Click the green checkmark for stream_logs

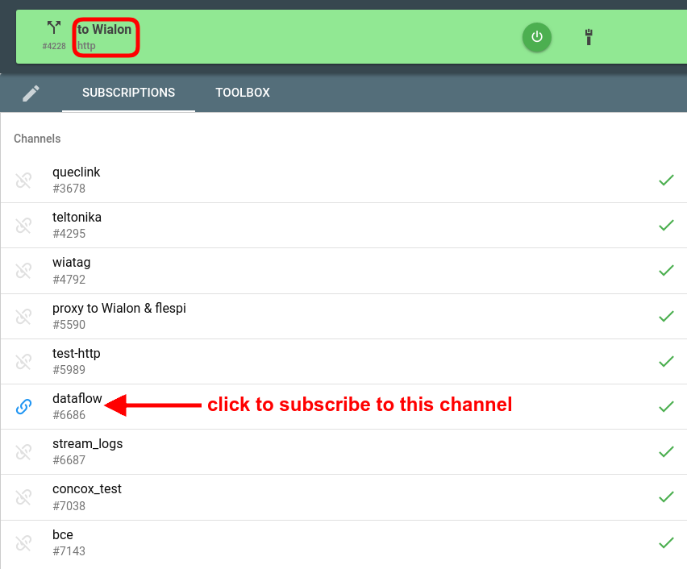(x=666, y=451)
